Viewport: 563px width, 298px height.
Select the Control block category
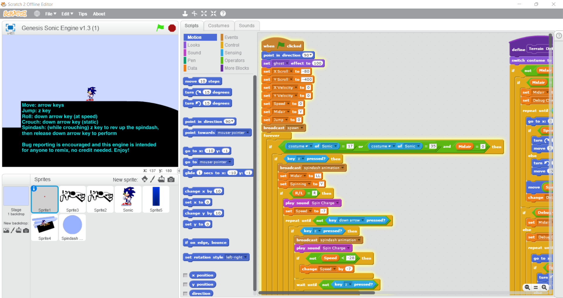(x=237, y=45)
